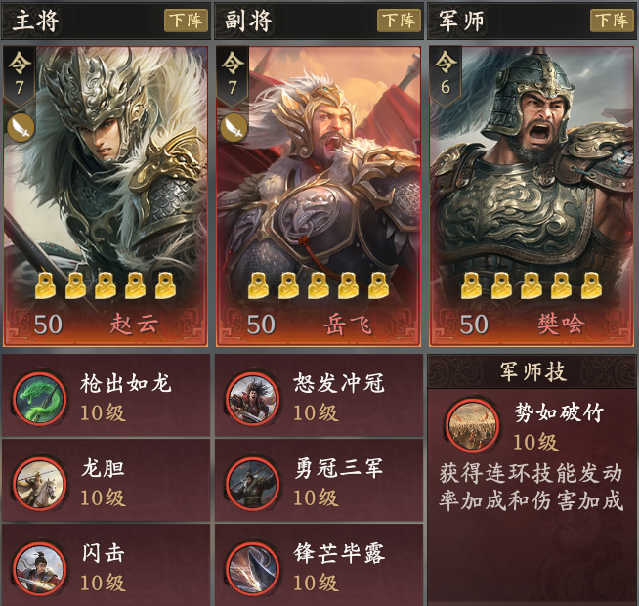This screenshot has height=606, width=639.
Task: Tap the 怒发冲冠 skill icon
Action: (253, 399)
